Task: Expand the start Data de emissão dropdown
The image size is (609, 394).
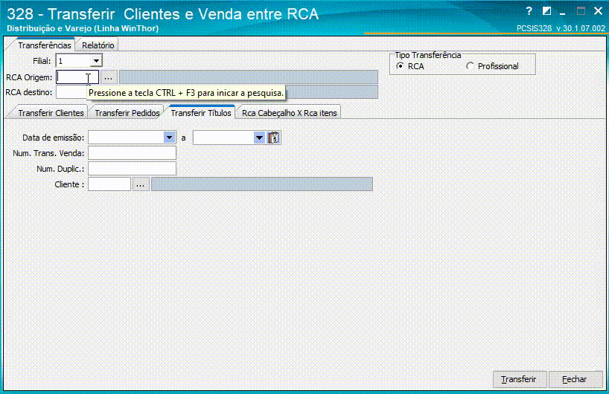Action: [169, 138]
